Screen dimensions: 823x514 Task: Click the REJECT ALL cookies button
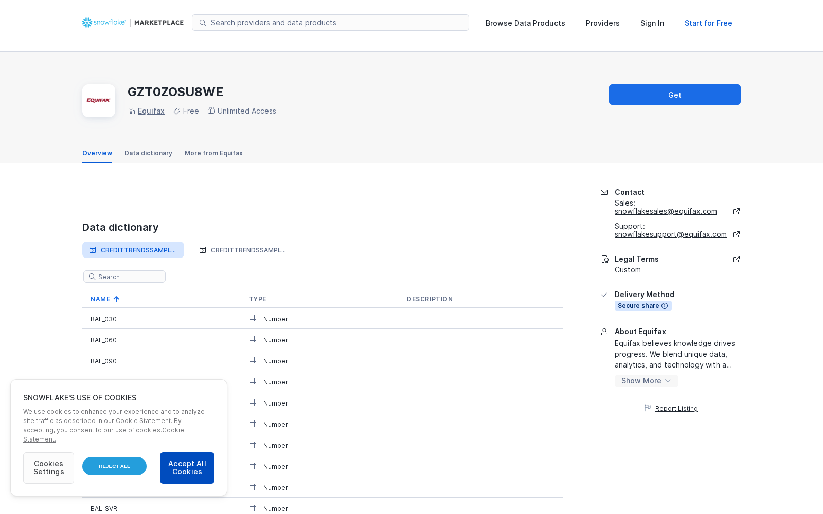coord(114,466)
